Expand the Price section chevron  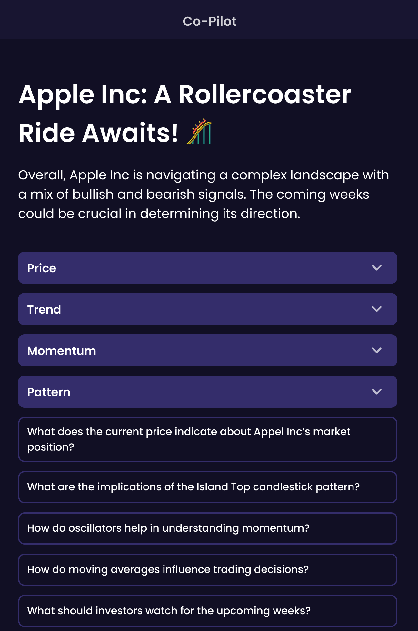click(x=377, y=268)
